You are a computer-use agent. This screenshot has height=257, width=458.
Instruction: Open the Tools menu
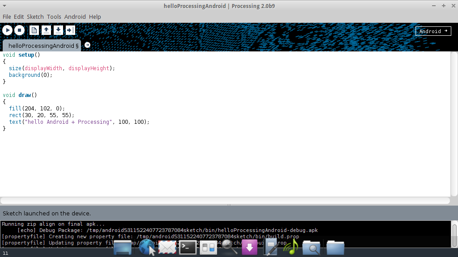click(54, 17)
